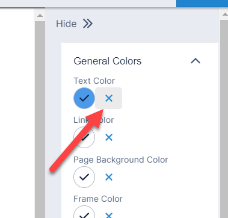228x218 pixels.
Task: Clear the Link Color using its X icon
Action: (109, 137)
